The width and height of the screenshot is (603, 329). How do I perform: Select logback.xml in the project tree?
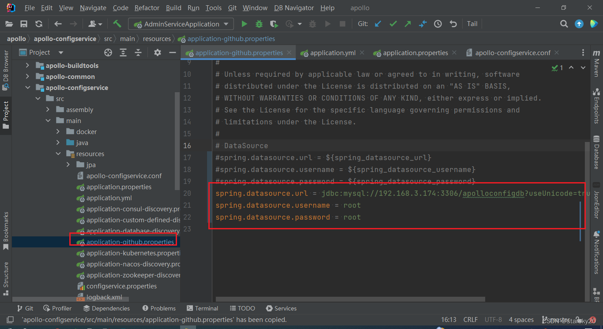(104, 297)
